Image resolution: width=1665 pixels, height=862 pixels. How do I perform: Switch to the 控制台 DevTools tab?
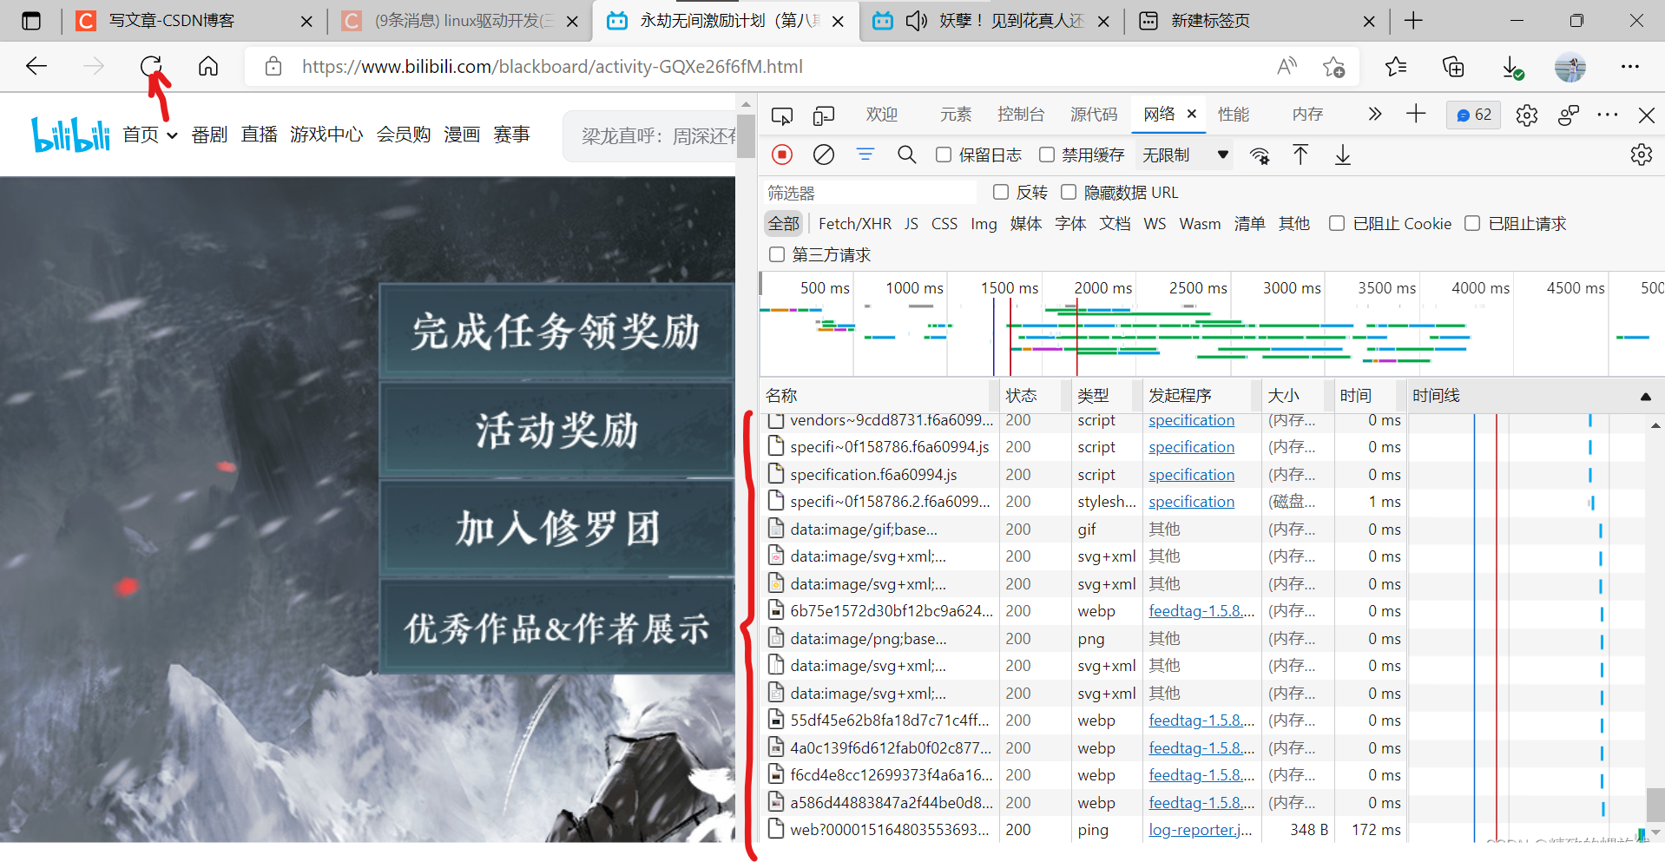(1021, 115)
